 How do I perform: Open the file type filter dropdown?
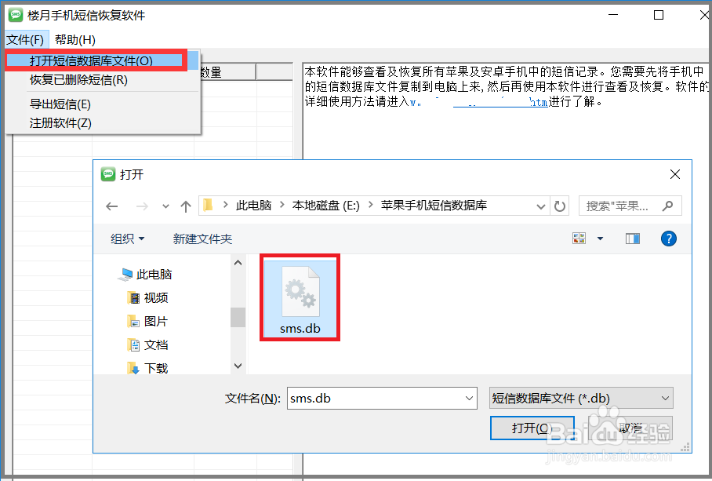coord(581,399)
